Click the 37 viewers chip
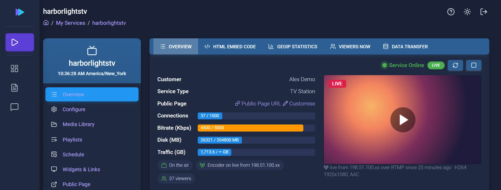The image size is (501, 190). click(x=176, y=179)
